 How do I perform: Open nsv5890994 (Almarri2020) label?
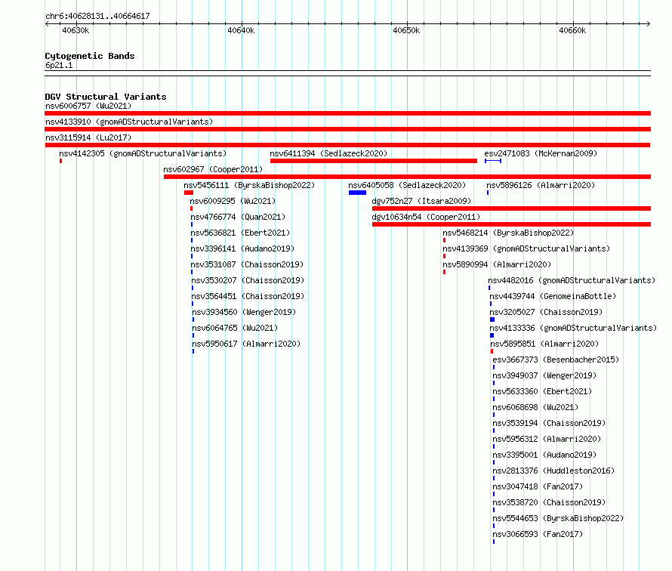497,264
